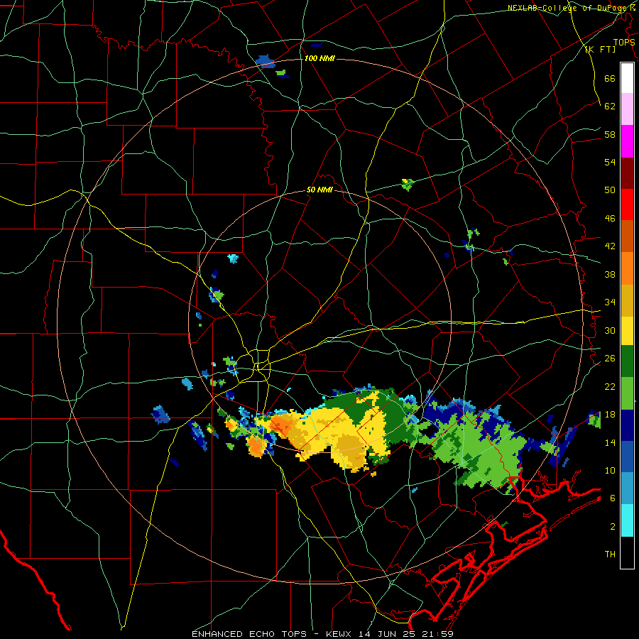Viewport: 639px width, 639px height.
Task: Click the white swatch in the tops legend
Action: click(627, 78)
